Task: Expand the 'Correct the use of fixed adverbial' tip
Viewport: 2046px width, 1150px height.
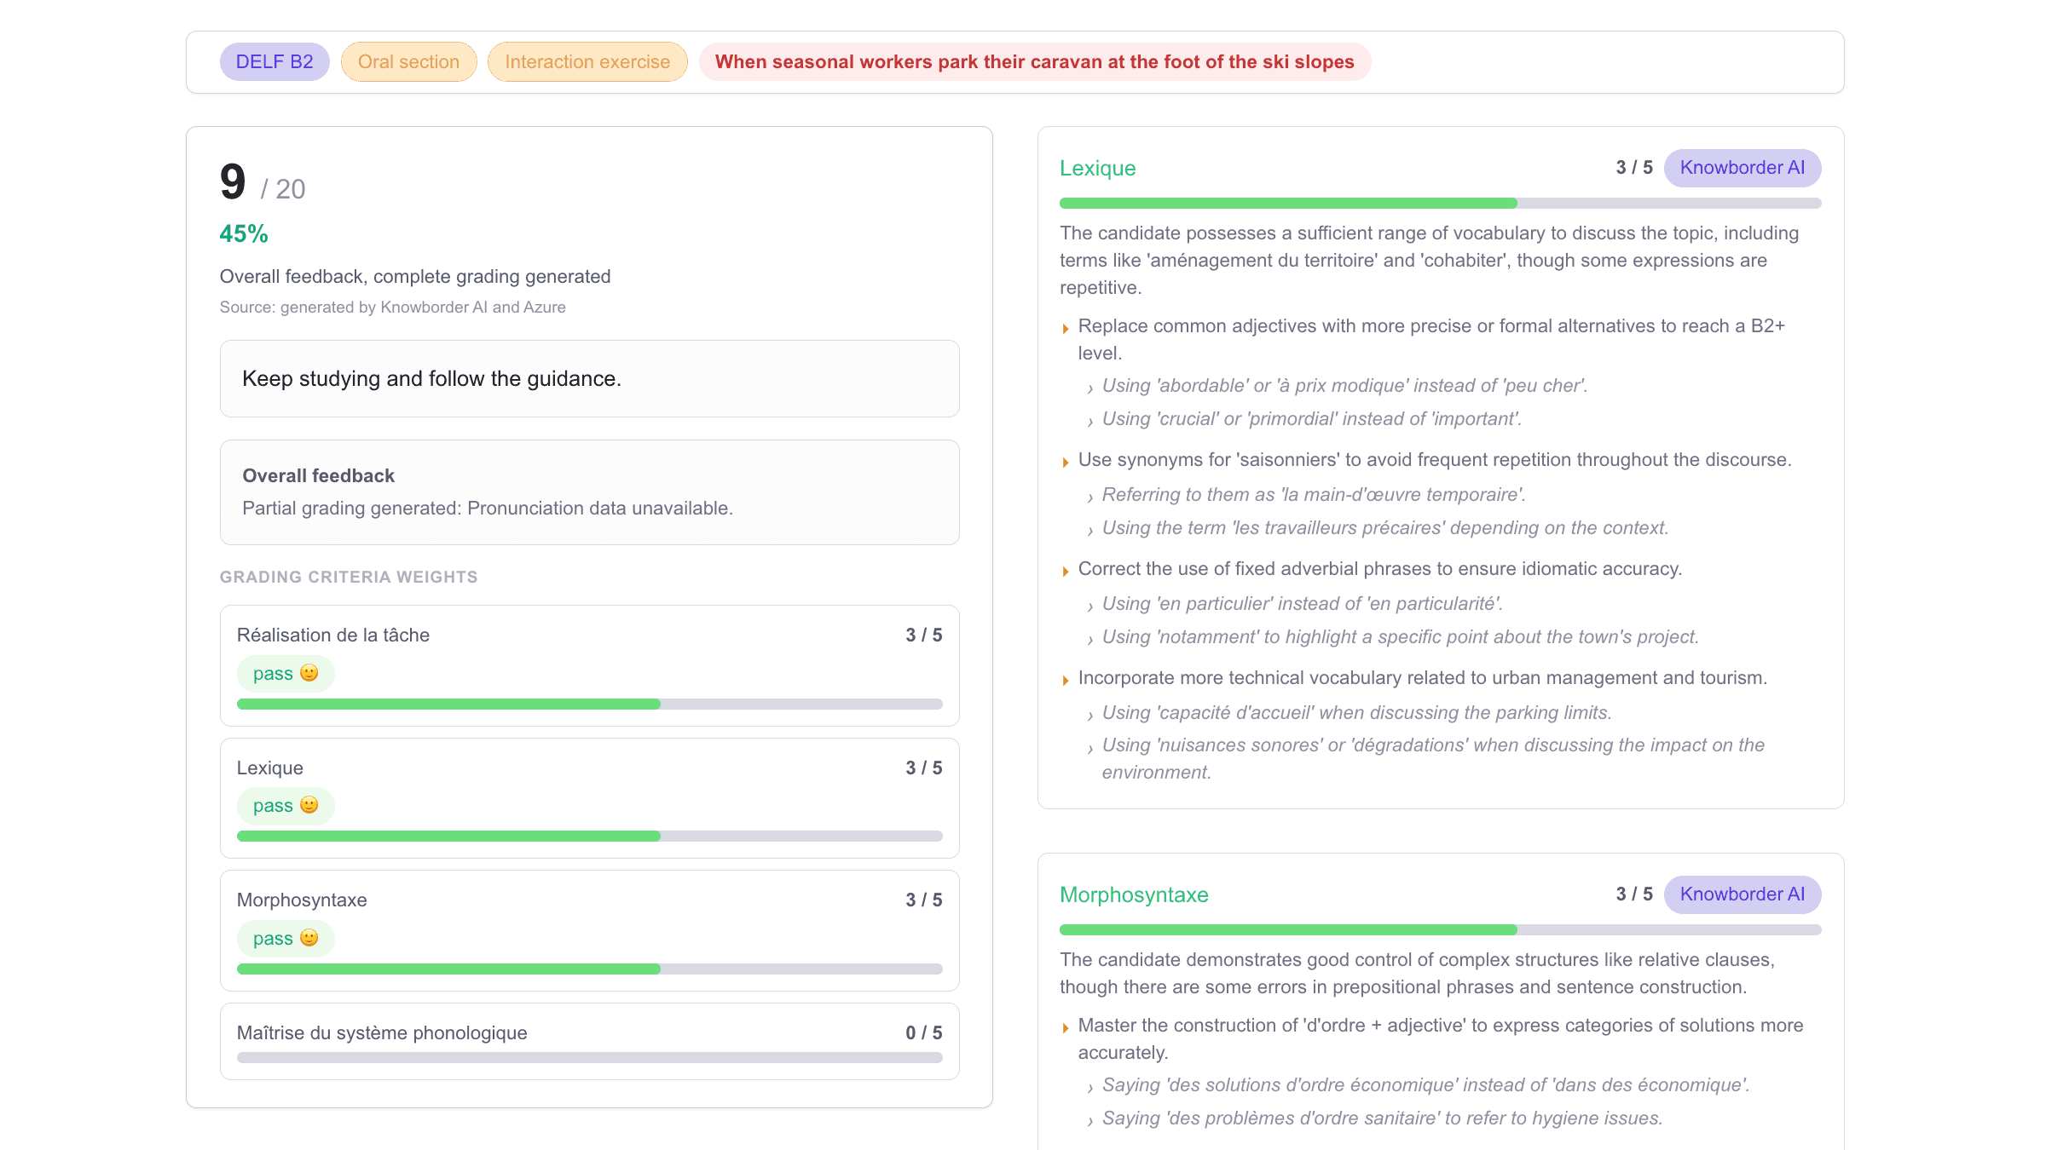Action: 1066,571
